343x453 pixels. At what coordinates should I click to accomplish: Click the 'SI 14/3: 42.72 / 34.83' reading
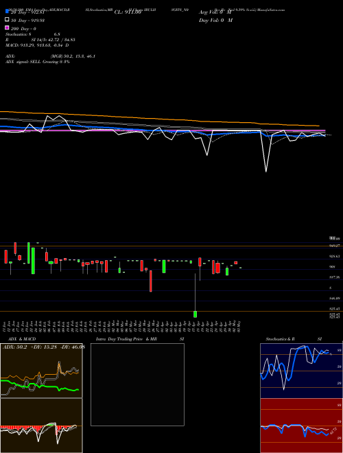tap(54, 40)
